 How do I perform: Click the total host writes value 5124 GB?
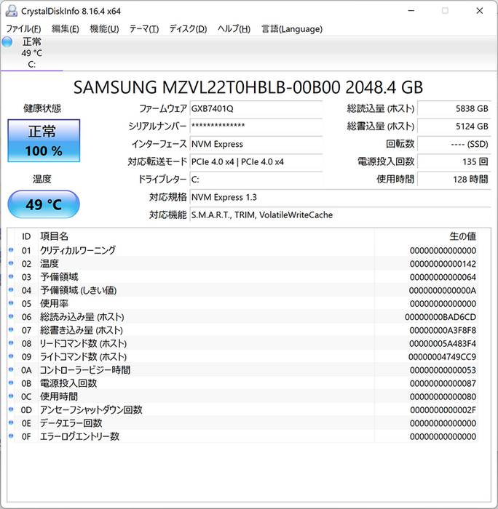coord(454,127)
